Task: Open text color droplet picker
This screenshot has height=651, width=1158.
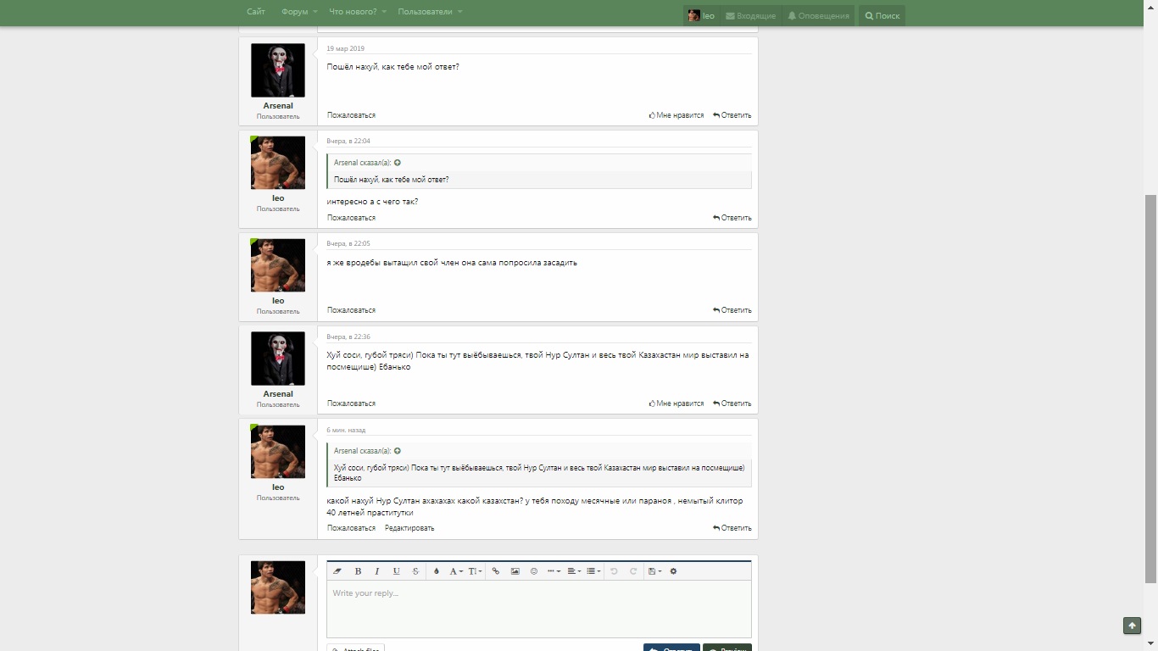Action: (x=437, y=571)
